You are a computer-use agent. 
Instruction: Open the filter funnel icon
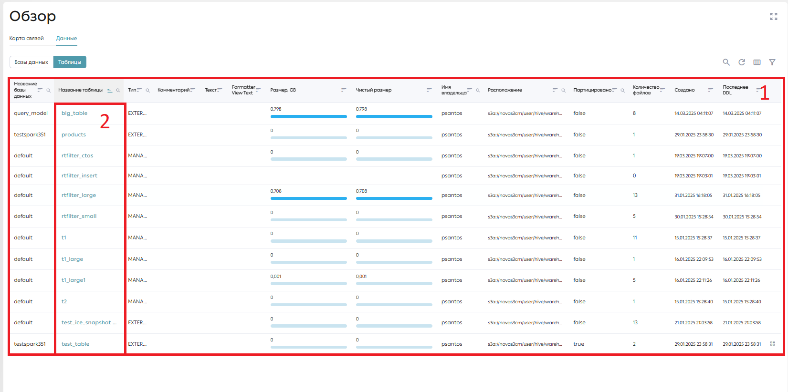point(772,62)
